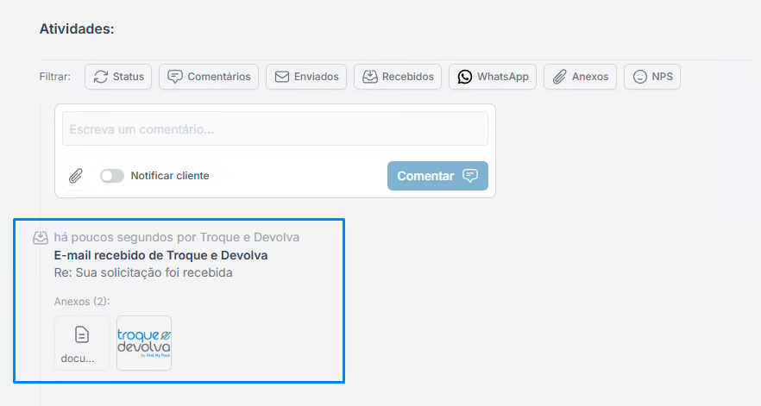This screenshot has height=406, width=761.
Task: Open the Troque e Devolva logo attachment
Action: [x=144, y=343]
